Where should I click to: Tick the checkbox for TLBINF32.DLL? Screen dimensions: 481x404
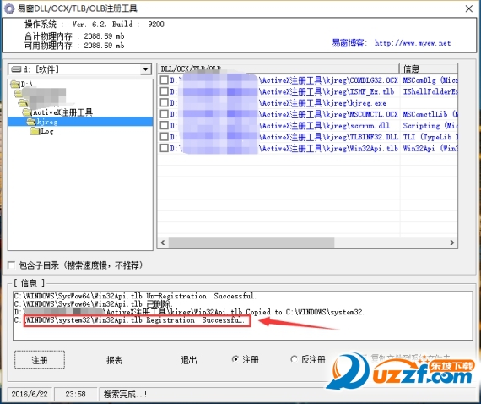tap(164, 137)
